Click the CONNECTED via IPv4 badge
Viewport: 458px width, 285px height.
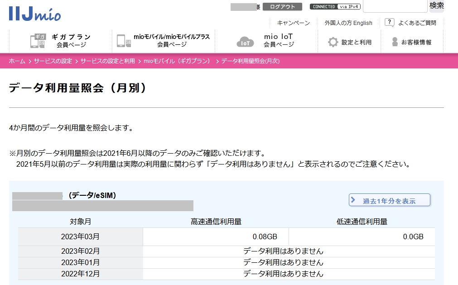[x=335, y=6]
